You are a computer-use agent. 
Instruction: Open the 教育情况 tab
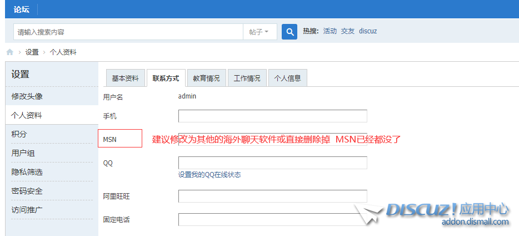tap(207, 78)
